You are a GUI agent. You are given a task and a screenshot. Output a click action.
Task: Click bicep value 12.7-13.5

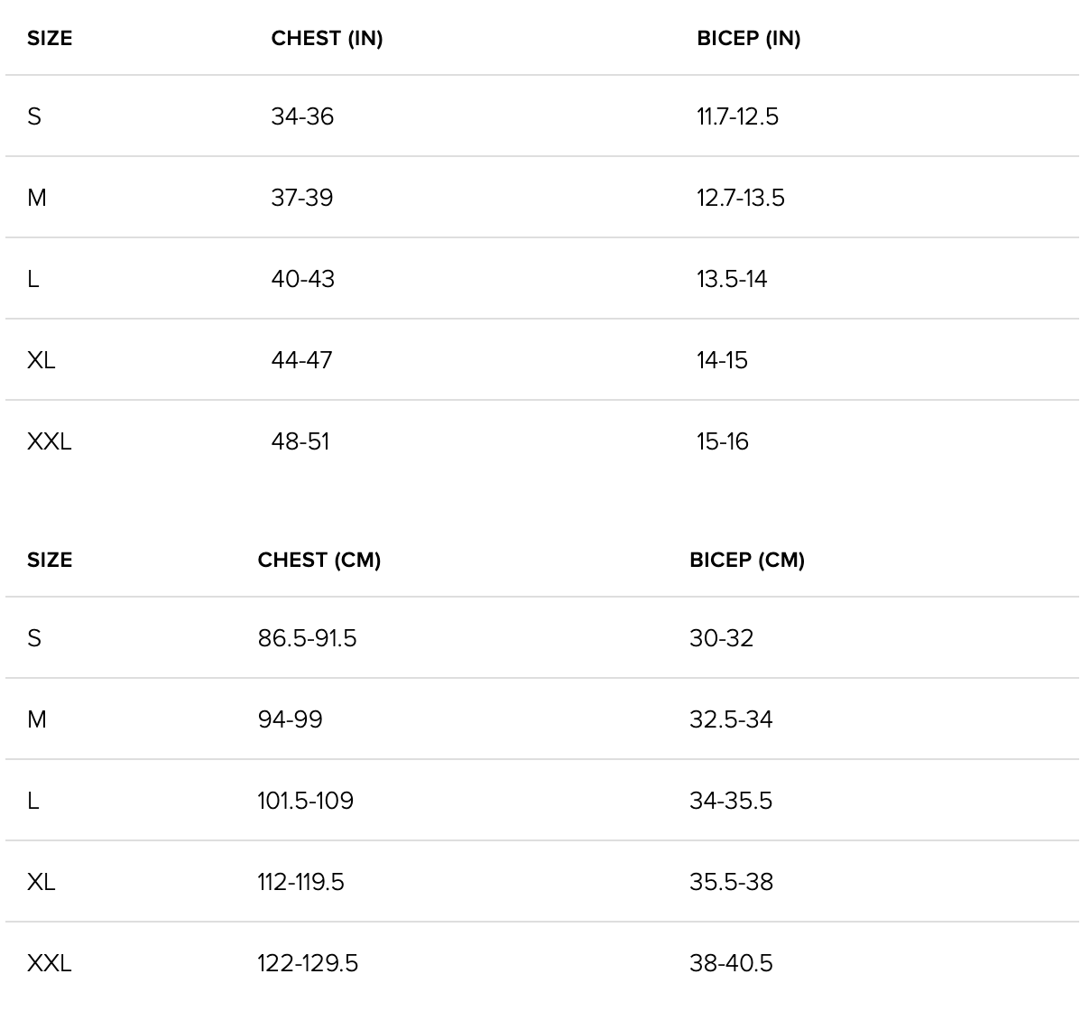pyautogui.click(x=740, y=198)
